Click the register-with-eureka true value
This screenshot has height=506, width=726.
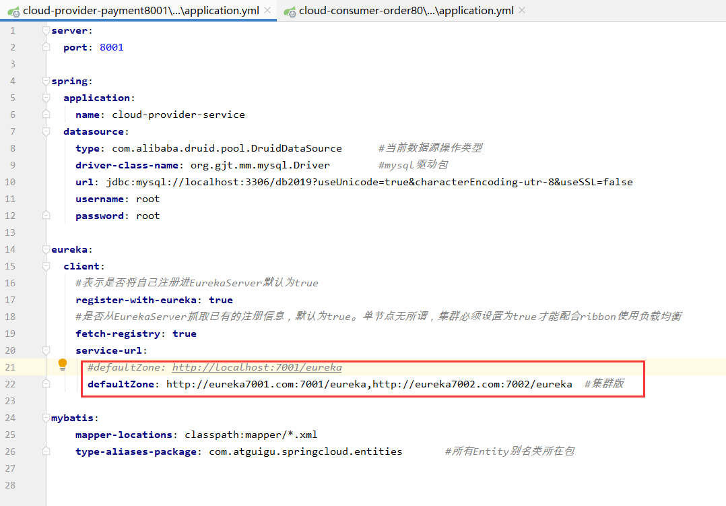220,300
